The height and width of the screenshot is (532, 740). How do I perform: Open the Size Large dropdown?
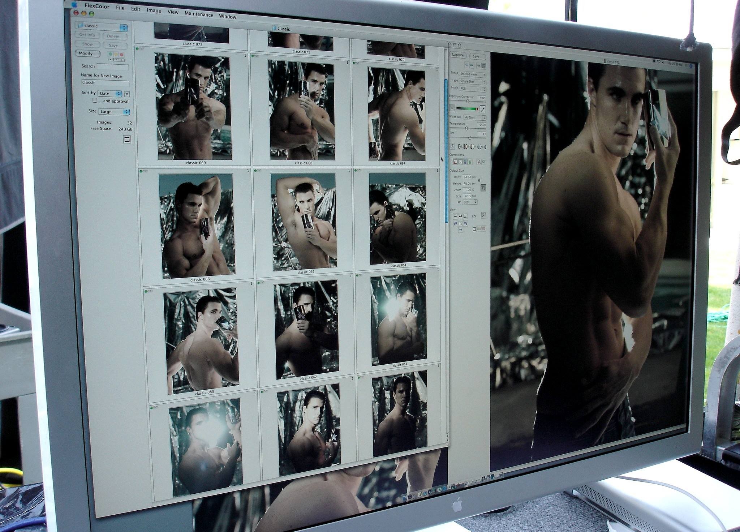[x=114, y=112]
